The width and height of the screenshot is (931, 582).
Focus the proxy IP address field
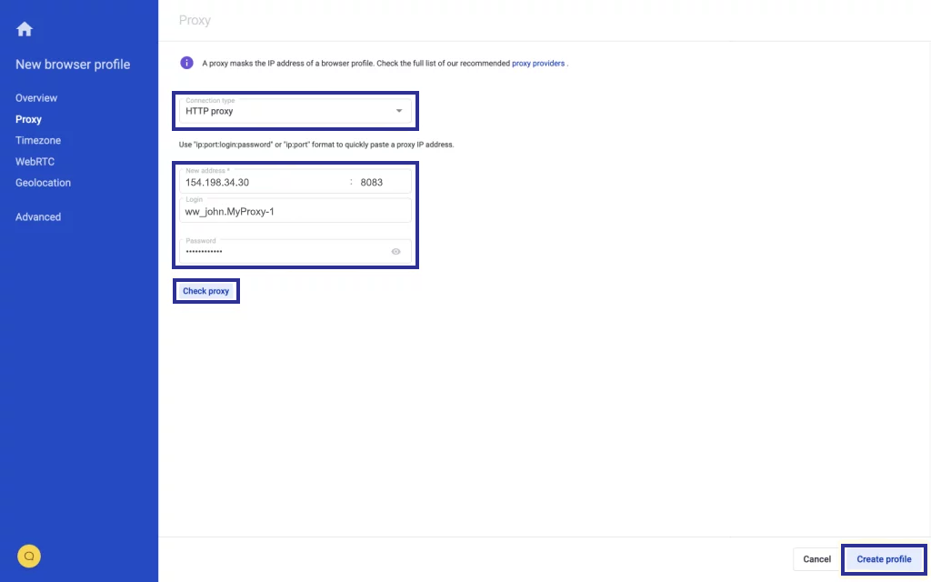(264, 183)
